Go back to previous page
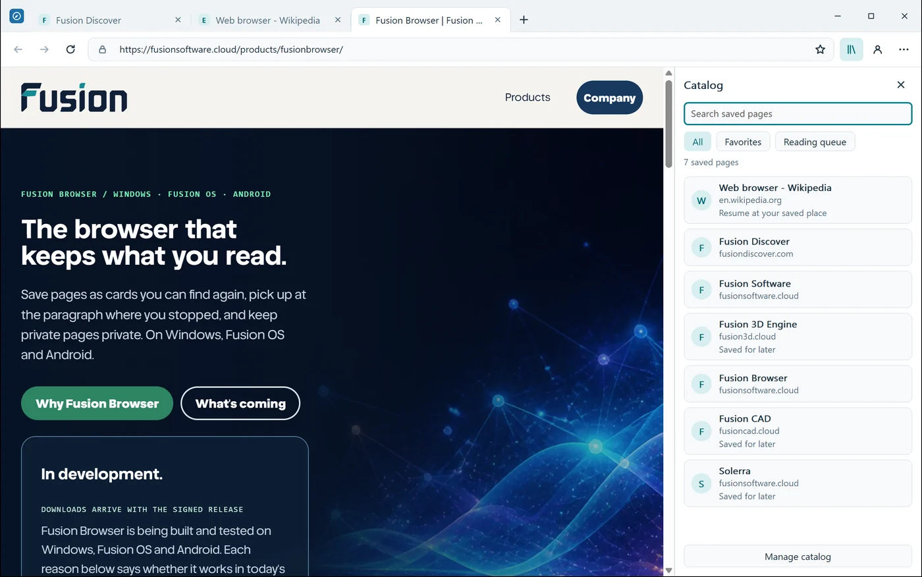 click(18, 49)
